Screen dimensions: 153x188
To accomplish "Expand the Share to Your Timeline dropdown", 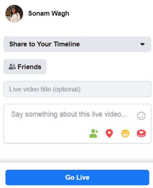I will 77,44.
